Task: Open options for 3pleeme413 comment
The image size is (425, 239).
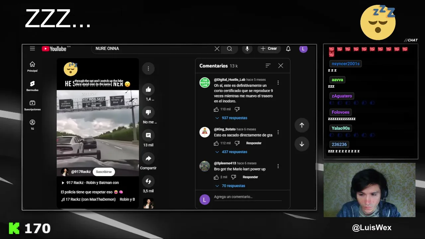Action: point(278,166)
